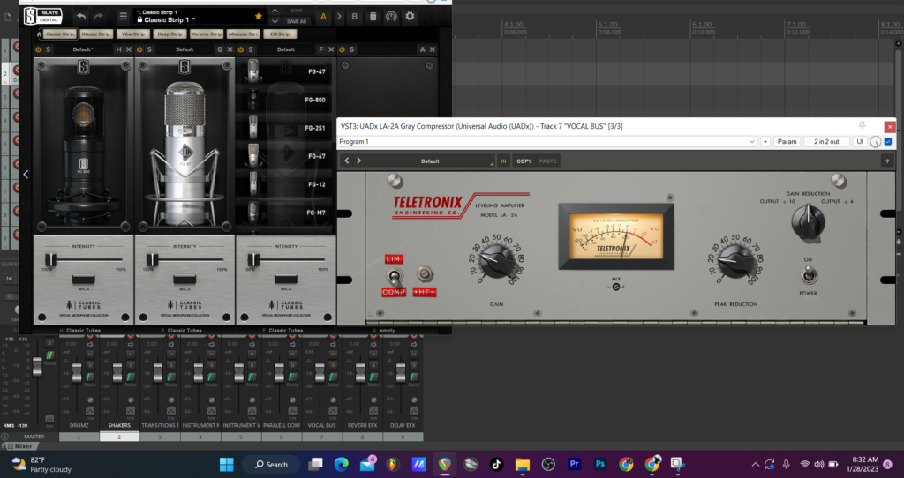Select next LA-2A preset arrow
This screenshot has height=478, width=904.
click(358, 161)
